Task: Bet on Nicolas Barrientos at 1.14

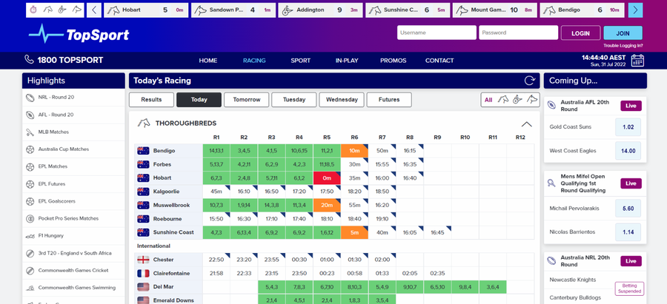Action: click(628, 232)
